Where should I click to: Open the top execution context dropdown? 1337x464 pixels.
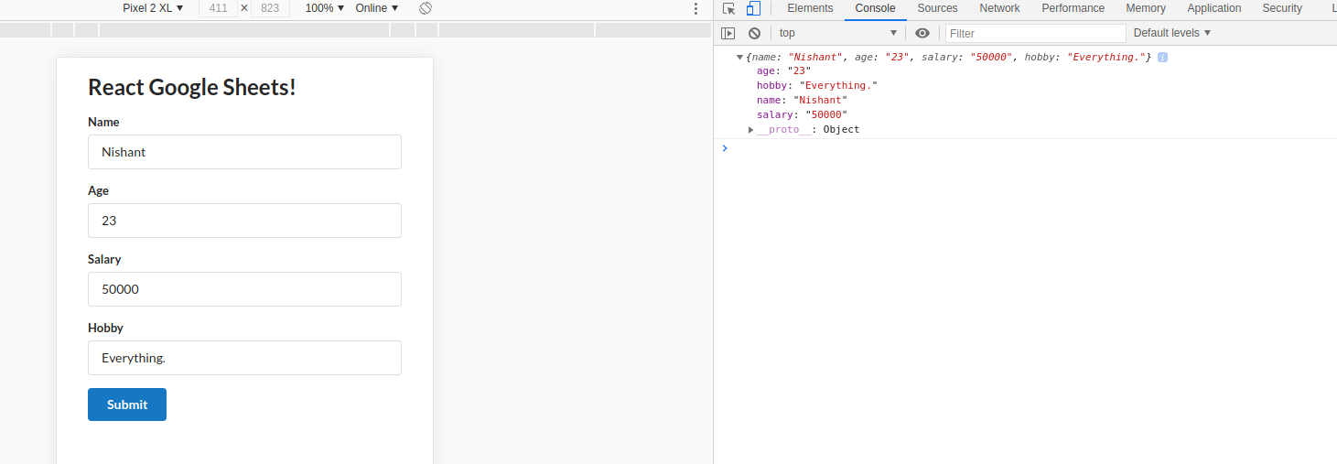pos(838,33)
